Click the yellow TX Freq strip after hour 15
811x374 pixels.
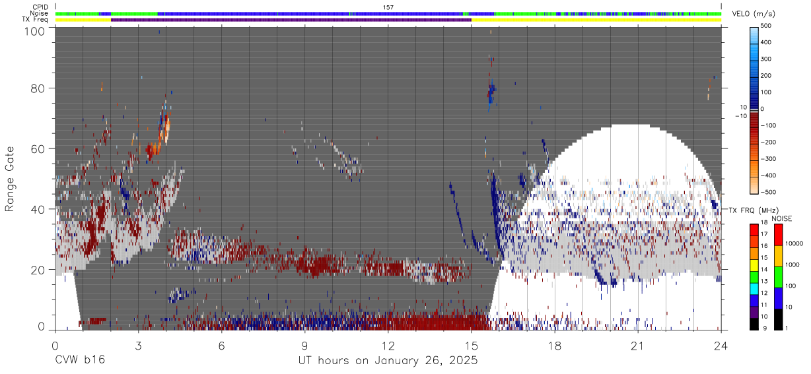click(596, 20)
